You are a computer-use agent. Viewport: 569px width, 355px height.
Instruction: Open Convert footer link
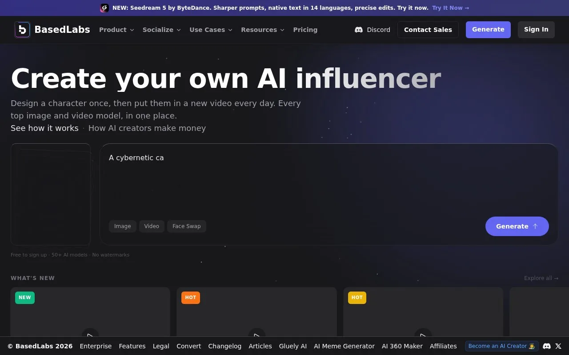189,346
